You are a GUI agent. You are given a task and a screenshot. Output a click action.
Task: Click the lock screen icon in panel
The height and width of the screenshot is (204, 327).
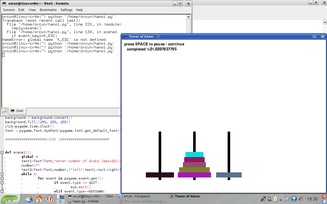[324, 201]
